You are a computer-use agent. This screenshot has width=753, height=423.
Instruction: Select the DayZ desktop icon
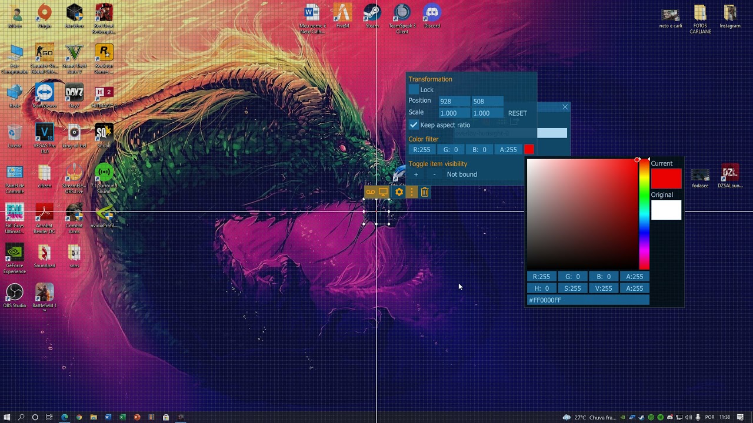74,96
